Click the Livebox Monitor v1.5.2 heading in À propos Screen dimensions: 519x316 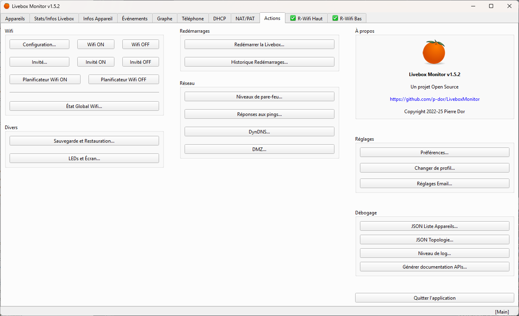434,74
